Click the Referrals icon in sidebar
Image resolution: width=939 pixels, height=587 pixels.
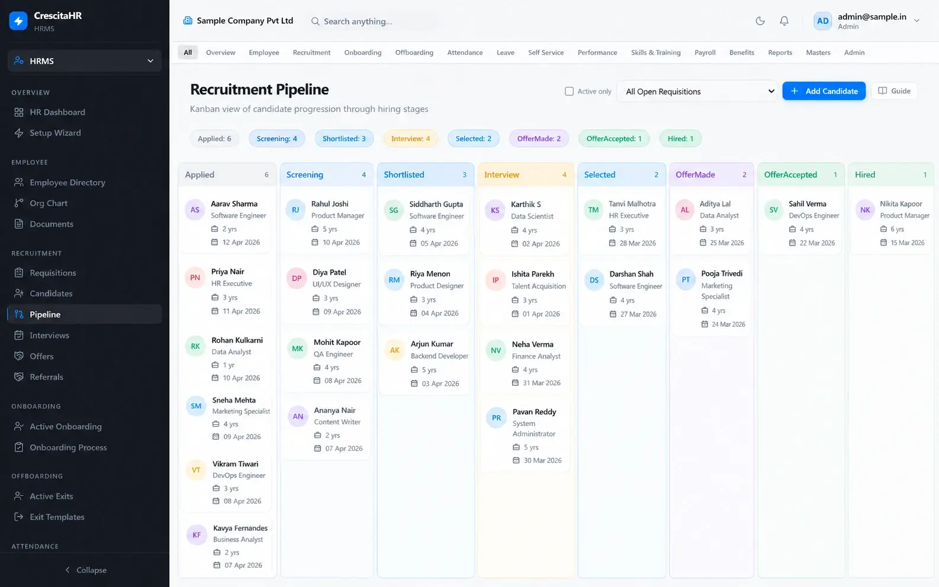[19, 377]
